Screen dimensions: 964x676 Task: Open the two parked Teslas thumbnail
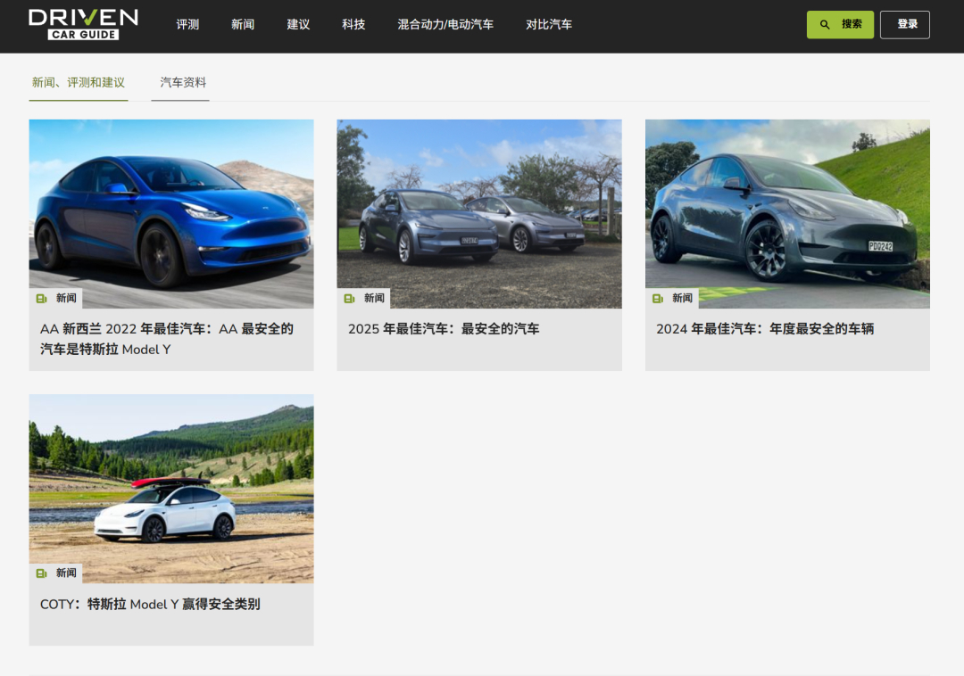tap(479, 214)
